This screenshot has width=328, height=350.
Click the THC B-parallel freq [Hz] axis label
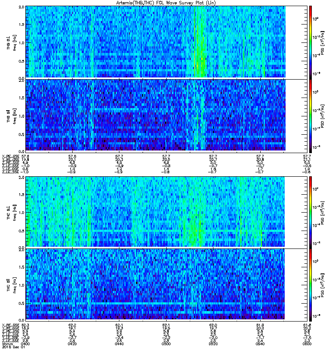pos(15,285)
